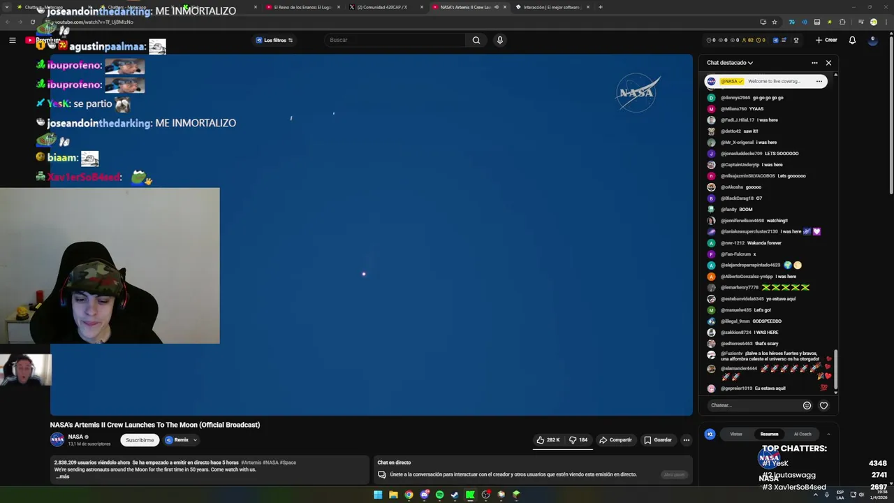Screen dimensions: 894x503
Task: Open a new browser tab
Action: click(600, 7)
